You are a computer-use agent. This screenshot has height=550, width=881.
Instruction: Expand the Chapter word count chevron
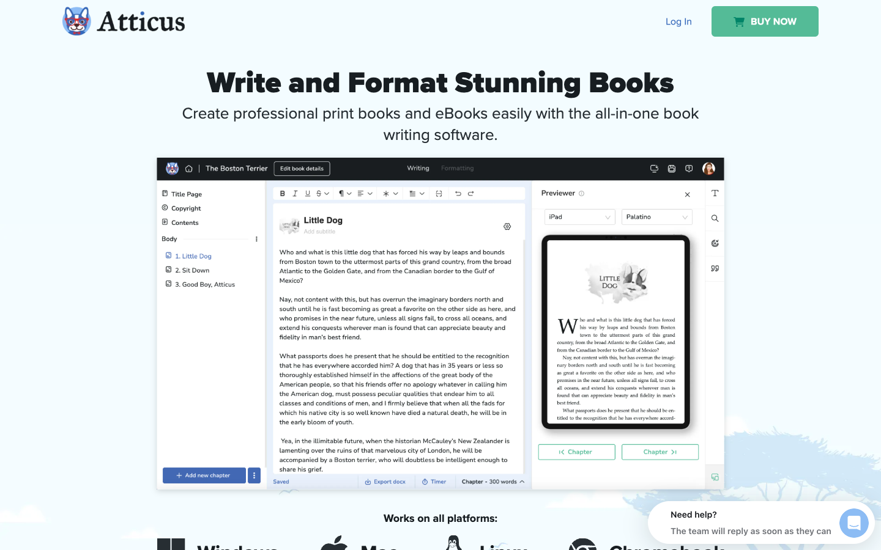coord(522,482)
